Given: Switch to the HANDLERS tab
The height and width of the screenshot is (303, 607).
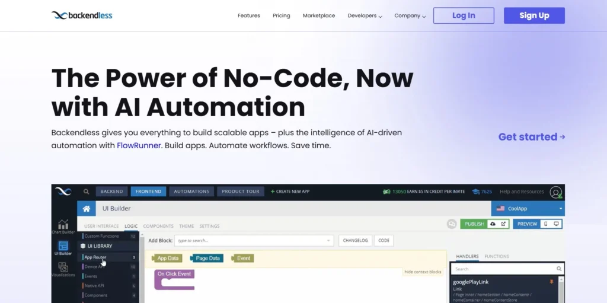Looking at the screenshot, I should point(467,257).
